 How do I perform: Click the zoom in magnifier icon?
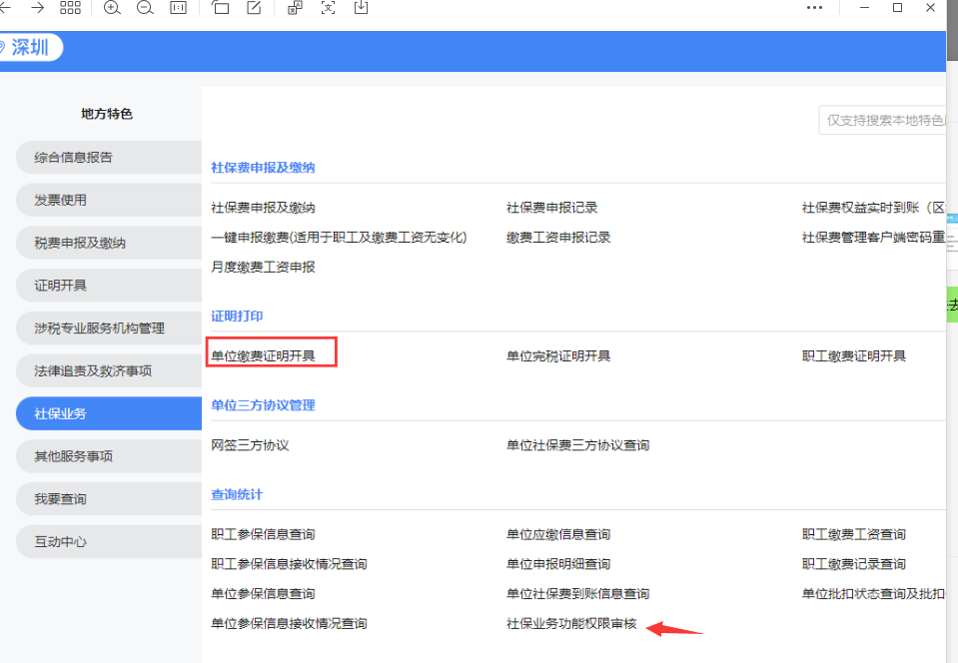[x=112, y=8]
